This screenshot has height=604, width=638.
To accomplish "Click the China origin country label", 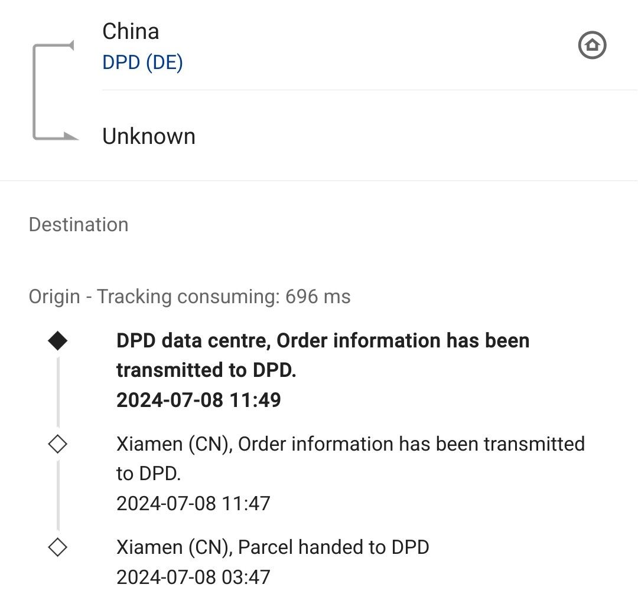I will [x=131, y=31].
